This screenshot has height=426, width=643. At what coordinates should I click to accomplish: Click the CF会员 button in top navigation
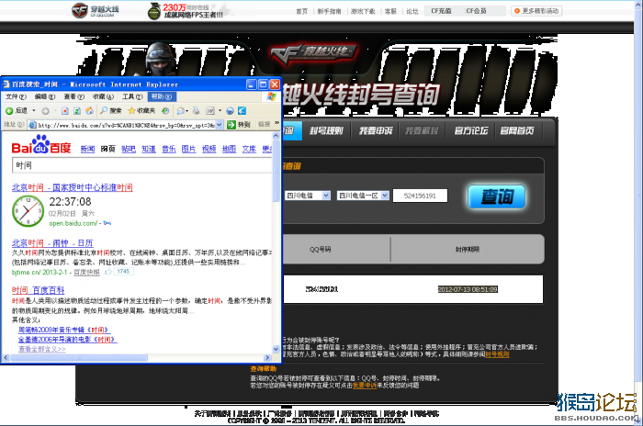[476, 11]
